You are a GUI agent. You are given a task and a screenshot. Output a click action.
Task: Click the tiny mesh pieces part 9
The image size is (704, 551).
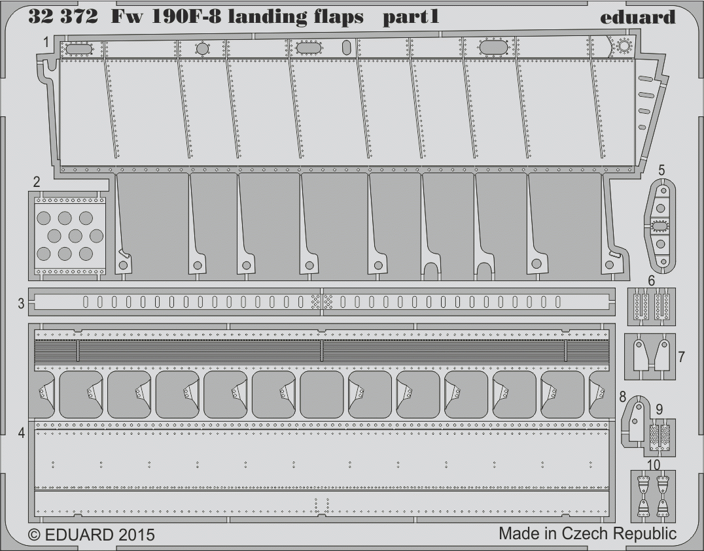click(x=660, y=437)
